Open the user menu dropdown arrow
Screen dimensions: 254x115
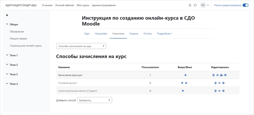208,5
